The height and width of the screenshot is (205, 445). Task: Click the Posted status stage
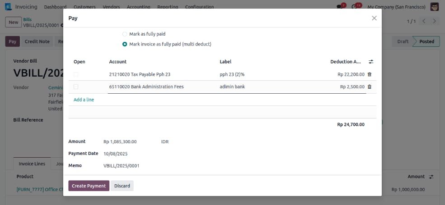(426, 41)
